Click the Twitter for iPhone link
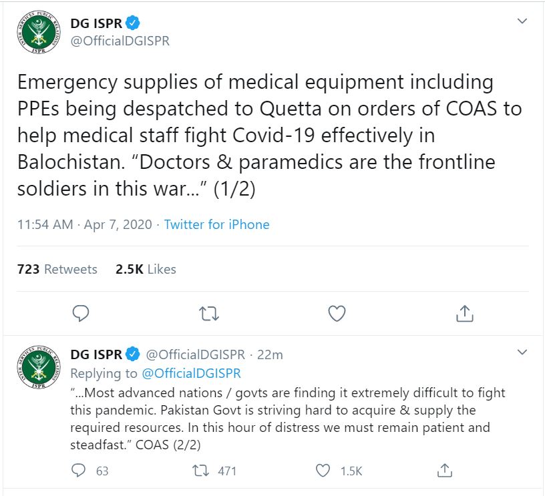 (216, 224)
